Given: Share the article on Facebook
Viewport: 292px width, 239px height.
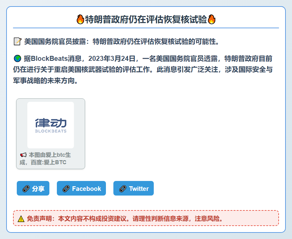Looking at the screenshot, I should pos(81,188).
